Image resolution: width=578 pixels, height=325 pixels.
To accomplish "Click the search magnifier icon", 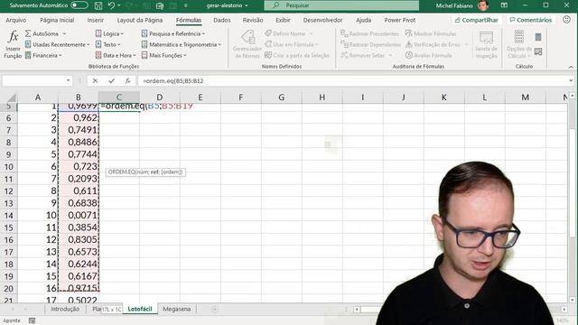I will [275, 5].
